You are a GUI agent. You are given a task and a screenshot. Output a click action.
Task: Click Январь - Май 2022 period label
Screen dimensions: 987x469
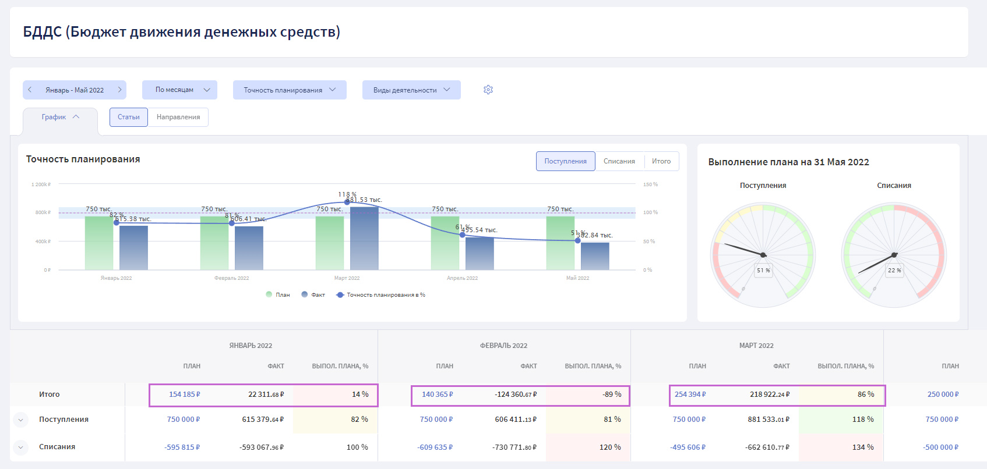point(75,90)
